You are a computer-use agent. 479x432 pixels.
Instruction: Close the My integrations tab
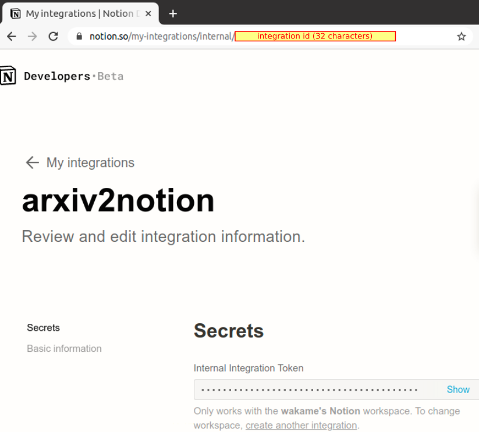click(148, 13)
